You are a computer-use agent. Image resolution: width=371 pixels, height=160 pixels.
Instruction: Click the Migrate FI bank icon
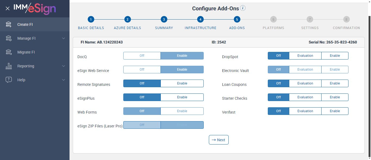coord(9,52)
